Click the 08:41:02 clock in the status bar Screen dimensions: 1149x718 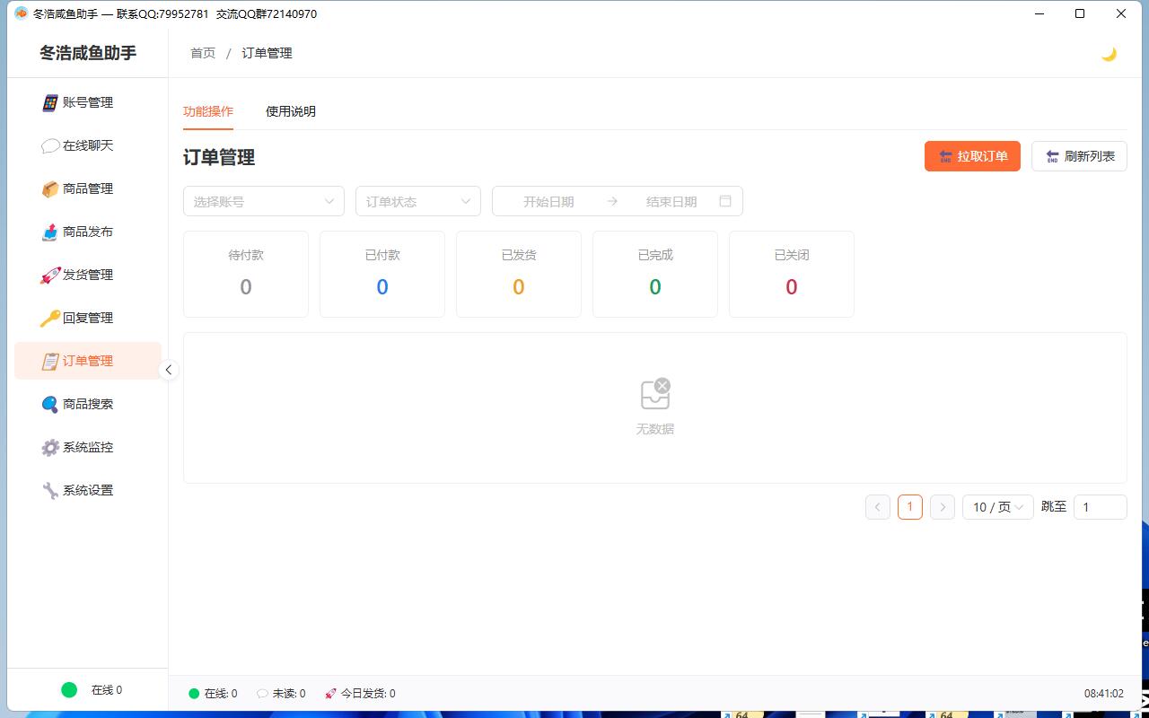tap(1104, 694)
